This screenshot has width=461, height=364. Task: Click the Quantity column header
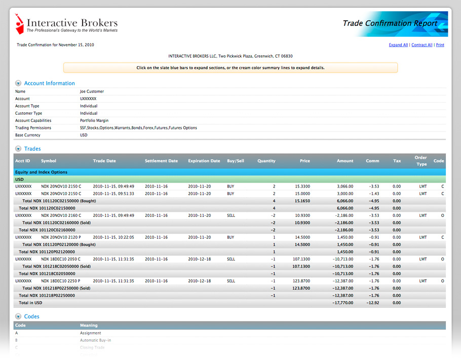266,161
